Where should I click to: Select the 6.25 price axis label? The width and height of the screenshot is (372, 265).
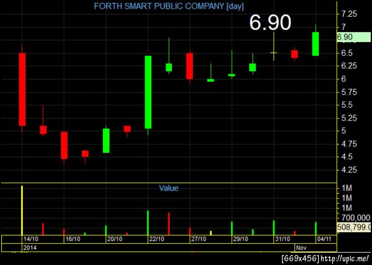click(348, 66)
